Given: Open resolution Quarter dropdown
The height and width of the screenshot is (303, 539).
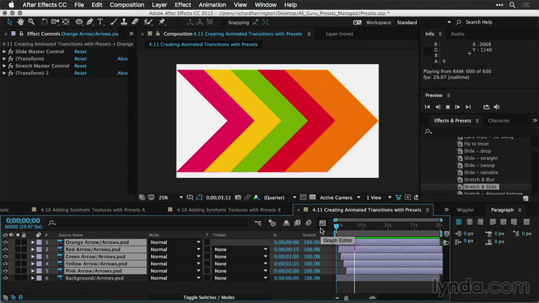Looking at the screenshot, I should 280,198.
